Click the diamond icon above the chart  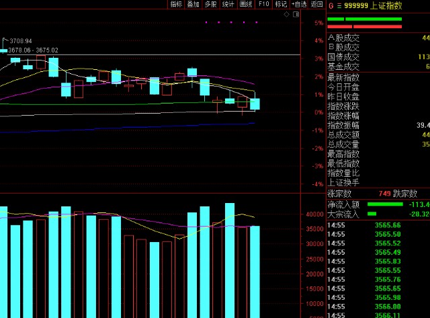pos(287,13)
